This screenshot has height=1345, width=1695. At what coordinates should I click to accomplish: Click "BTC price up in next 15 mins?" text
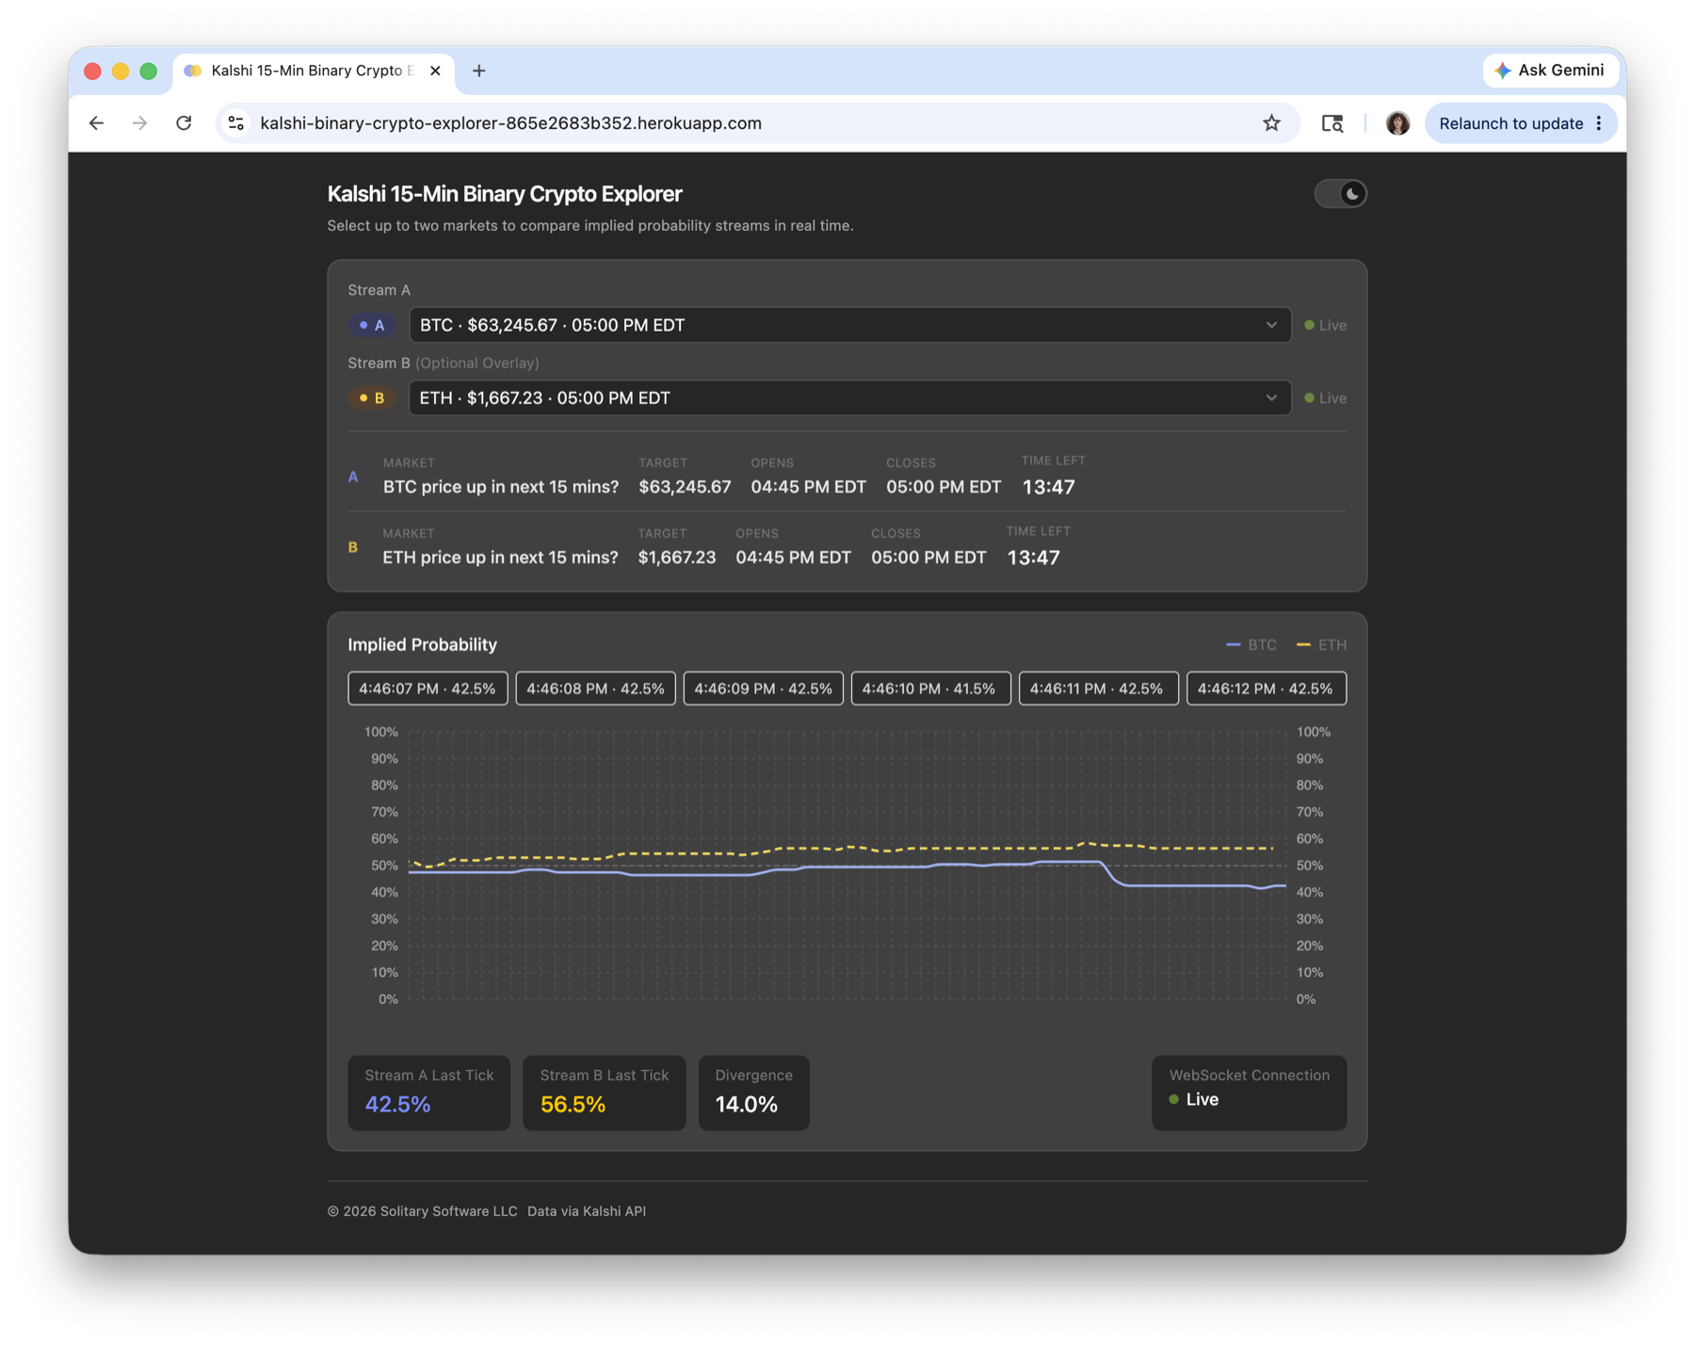coord(501,487)
